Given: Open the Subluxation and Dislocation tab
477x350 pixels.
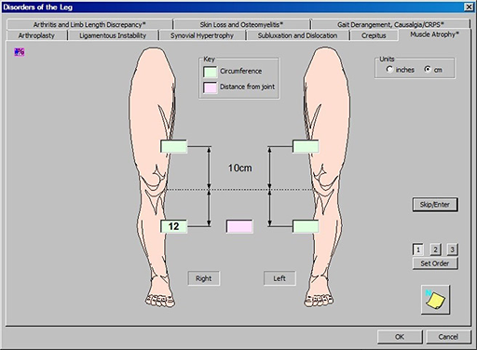Looking at the screenshot, I should pos(297,35).
